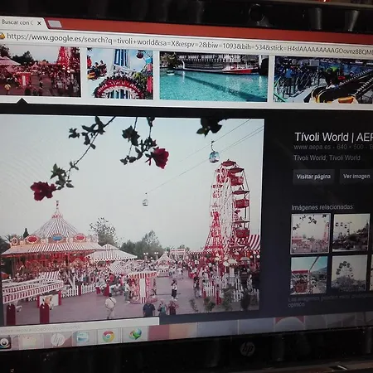The height and width of the screenshot is (373, 373).
Task: Select the water ride pool thumbnail
Action: (214, 76)
